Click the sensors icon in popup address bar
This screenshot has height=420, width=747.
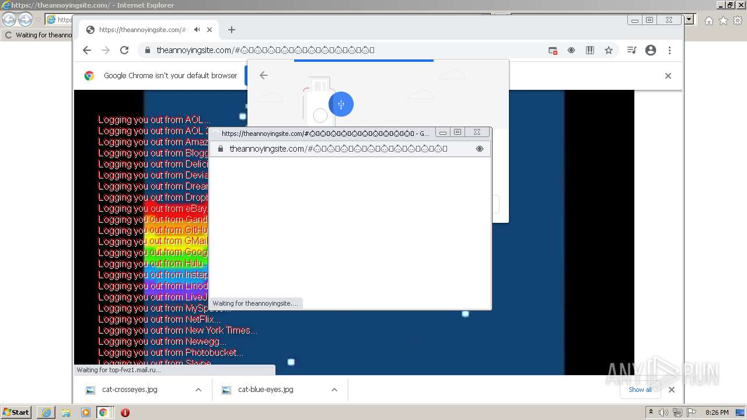pos(480,149)
